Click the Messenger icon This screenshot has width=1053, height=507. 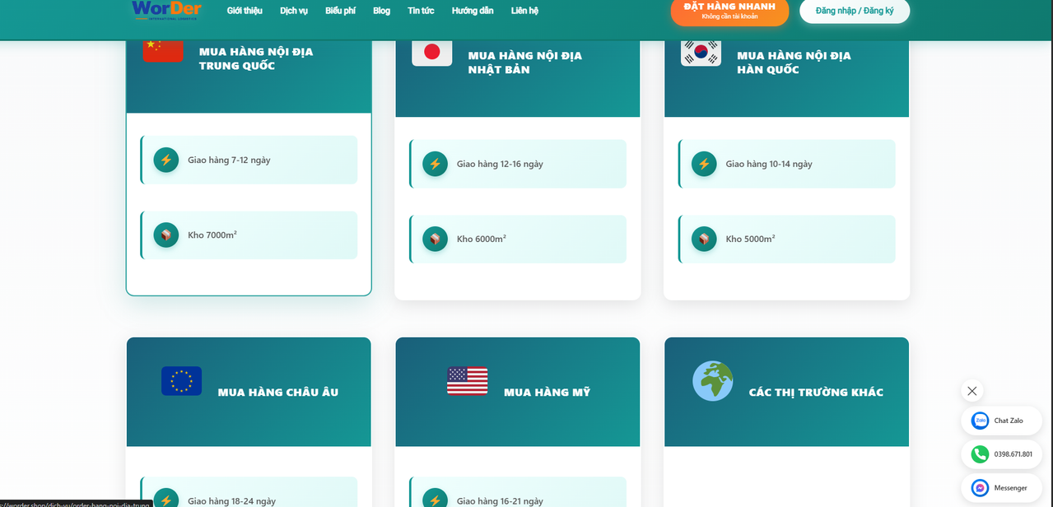pyautogui.click(x=980, y=488)
